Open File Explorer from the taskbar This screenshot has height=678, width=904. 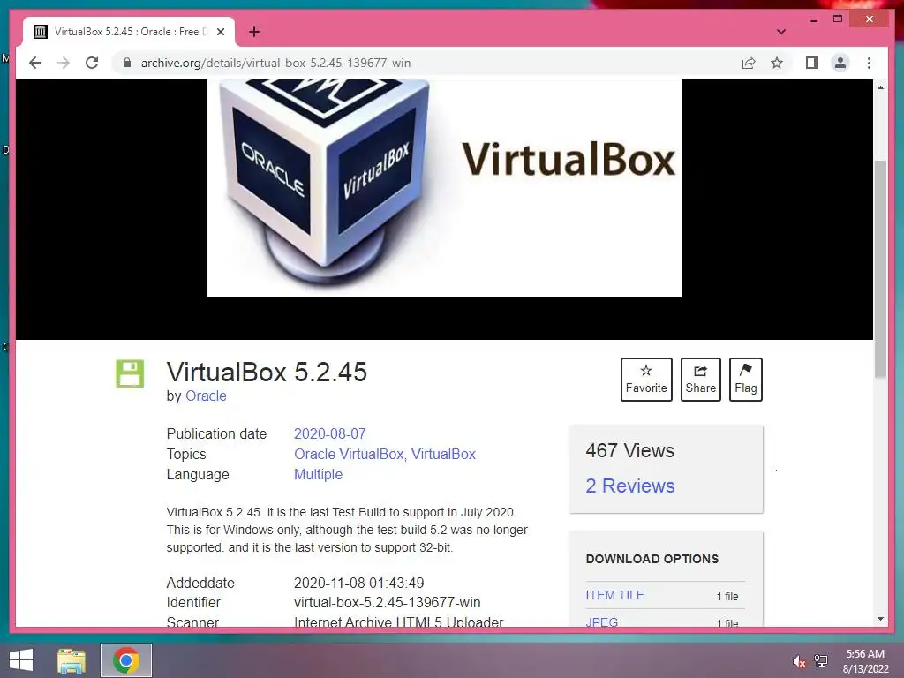(72, 660)
